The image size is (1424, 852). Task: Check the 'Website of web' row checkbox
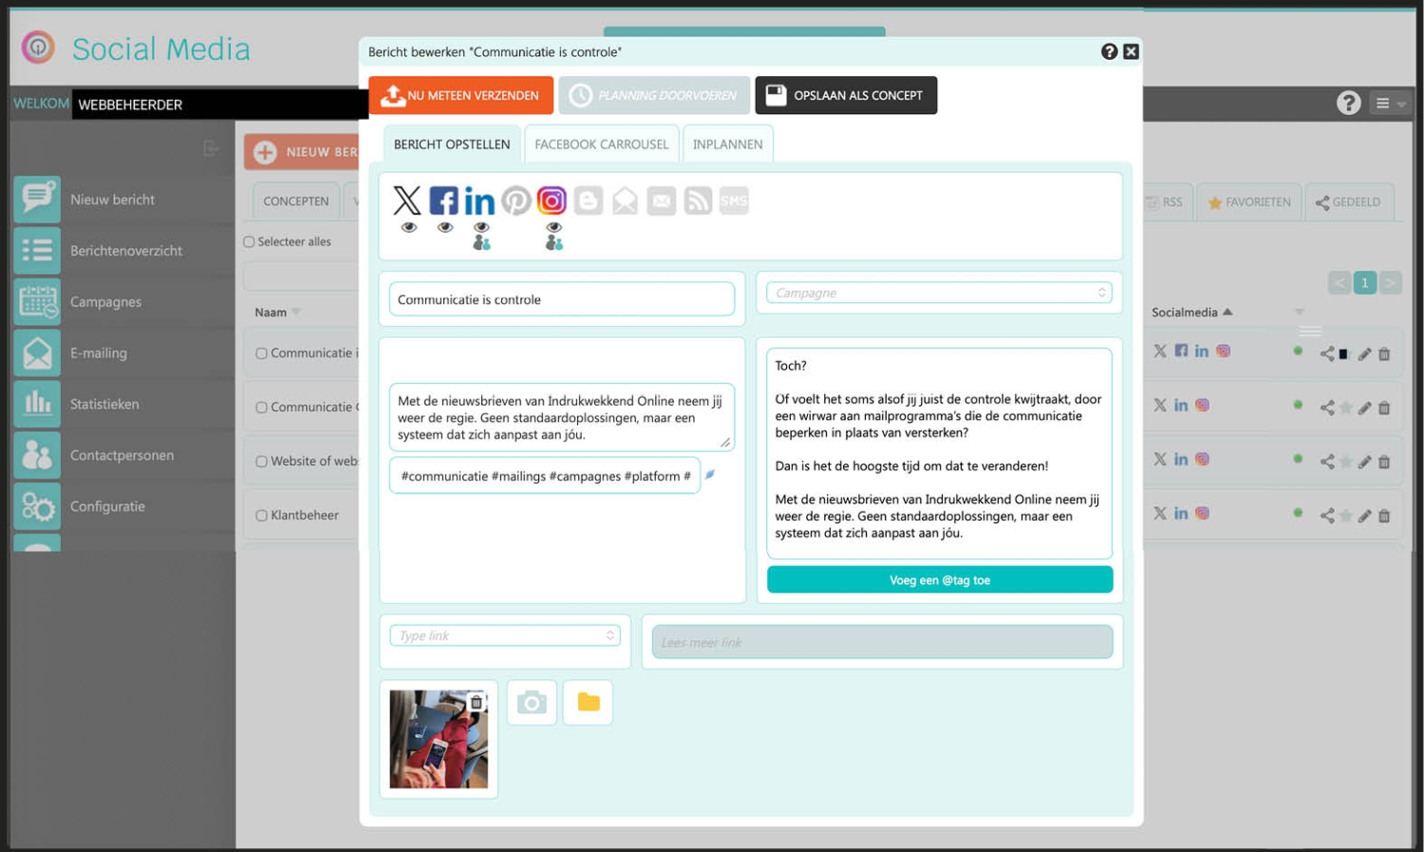point(261,462)
